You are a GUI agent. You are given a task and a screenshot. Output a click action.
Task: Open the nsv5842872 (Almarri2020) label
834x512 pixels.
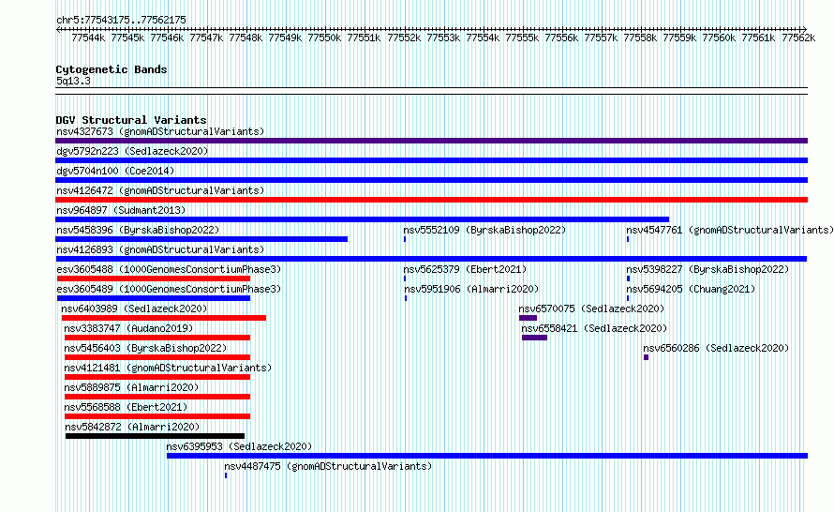click(x=132, y=427)
